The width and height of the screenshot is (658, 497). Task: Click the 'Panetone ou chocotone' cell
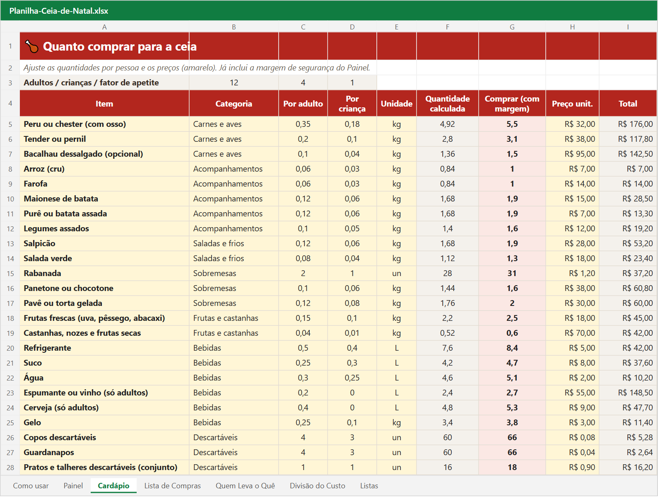pos(104,289)
